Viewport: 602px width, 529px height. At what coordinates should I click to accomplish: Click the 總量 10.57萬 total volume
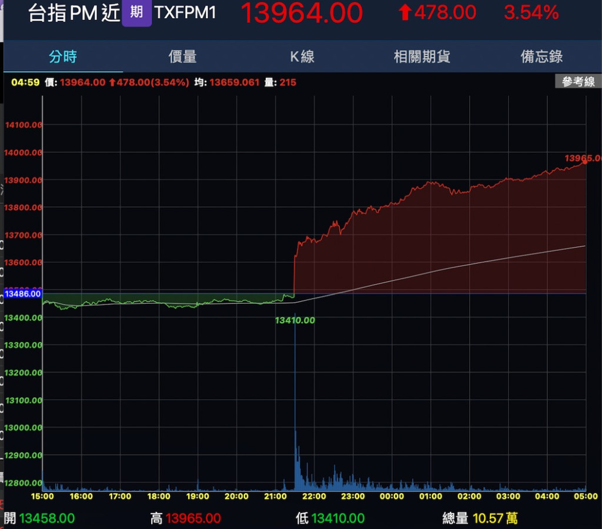click(x=480, y=518)
